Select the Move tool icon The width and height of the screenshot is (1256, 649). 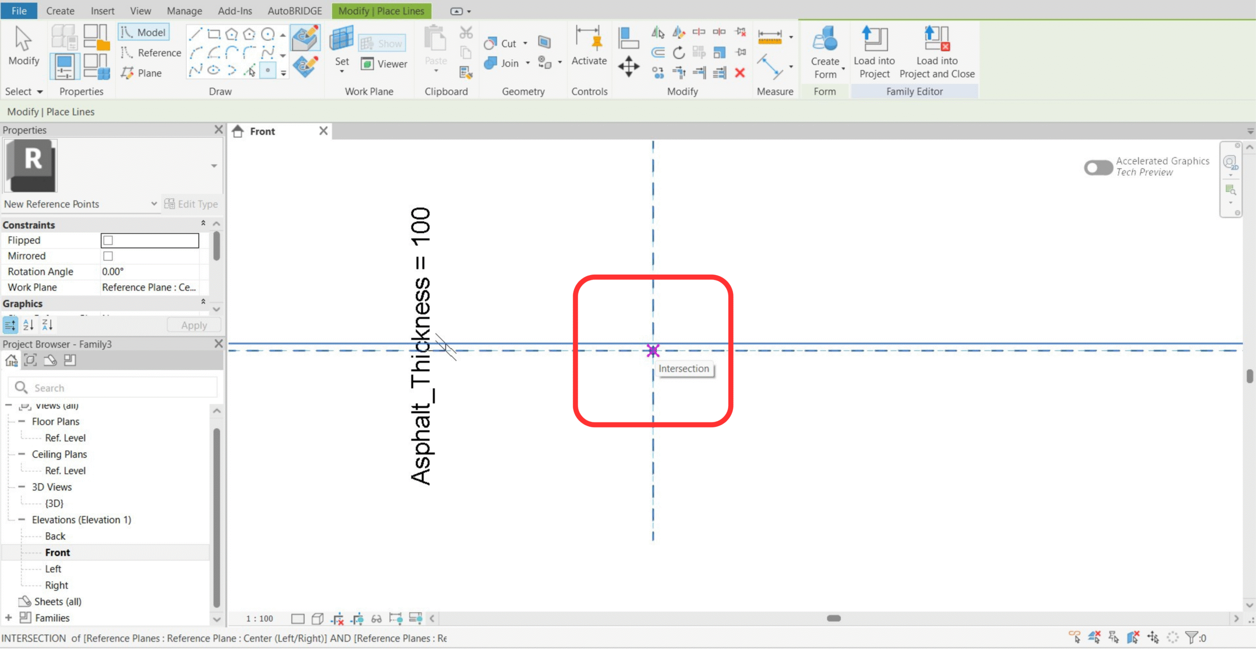click(x=628, y=66)
